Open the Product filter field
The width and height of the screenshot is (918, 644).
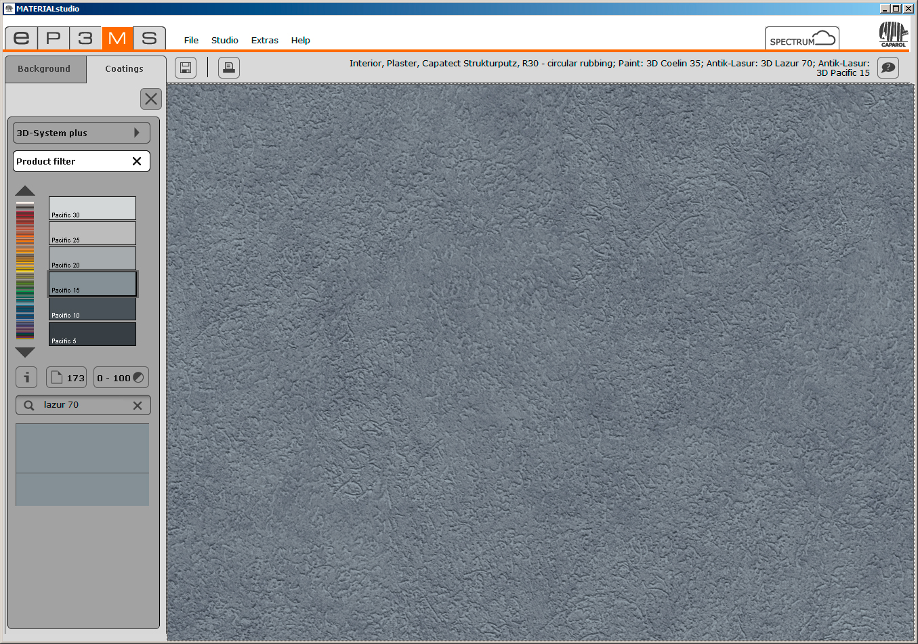tap(81, 161)
